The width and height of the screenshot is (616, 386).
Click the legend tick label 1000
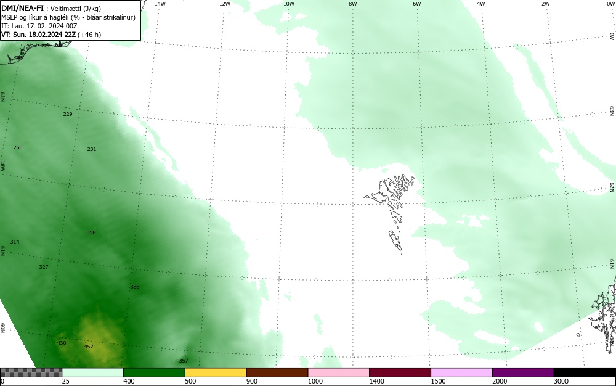coord(315,381)
